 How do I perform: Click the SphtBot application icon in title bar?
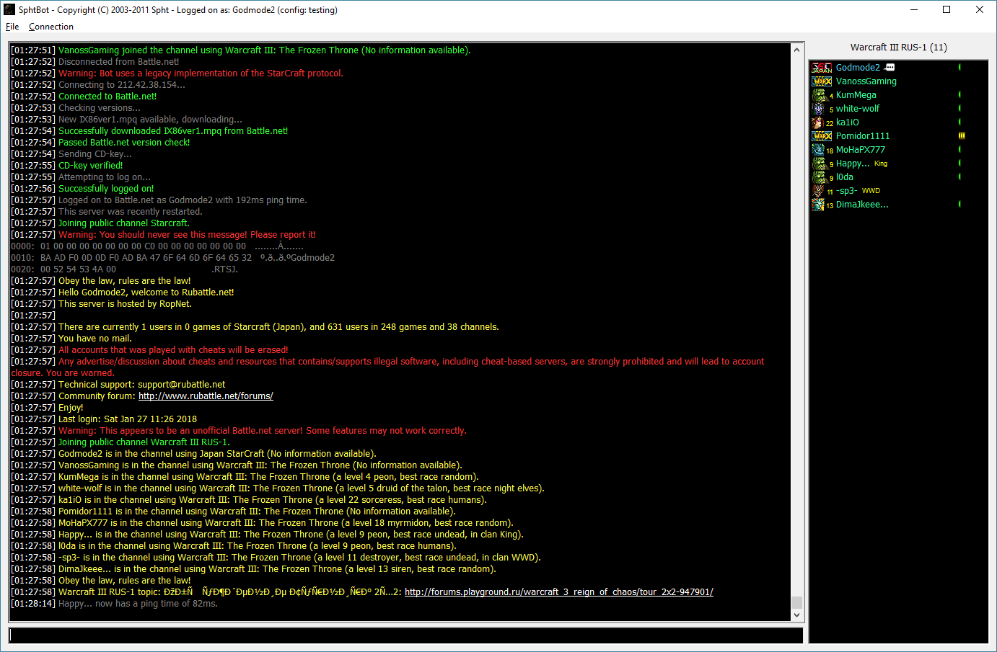click(9, 9)
